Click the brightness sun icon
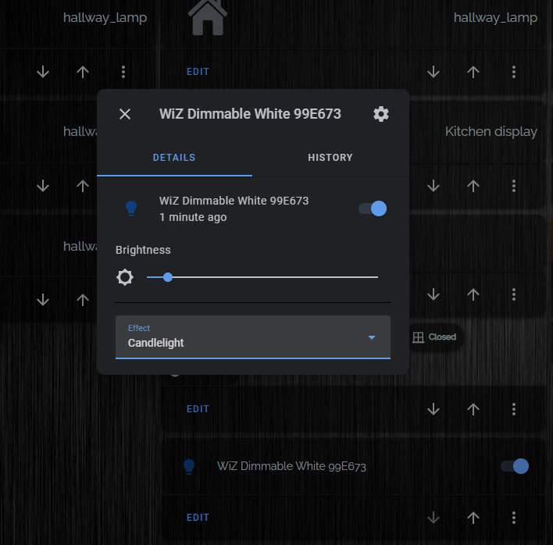 (x=125, y=277)
